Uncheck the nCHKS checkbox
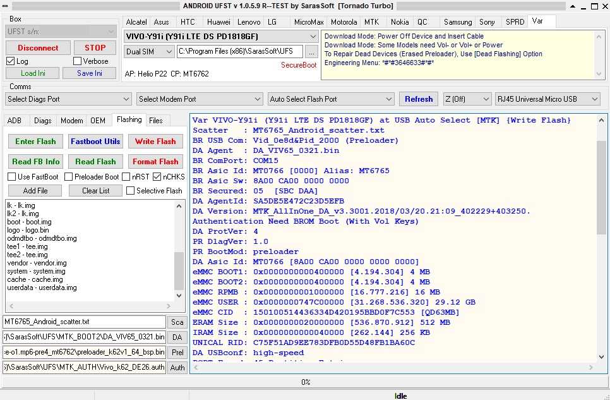Image resolution: width=610 pixels, height=400 pixels. point(157,177)
